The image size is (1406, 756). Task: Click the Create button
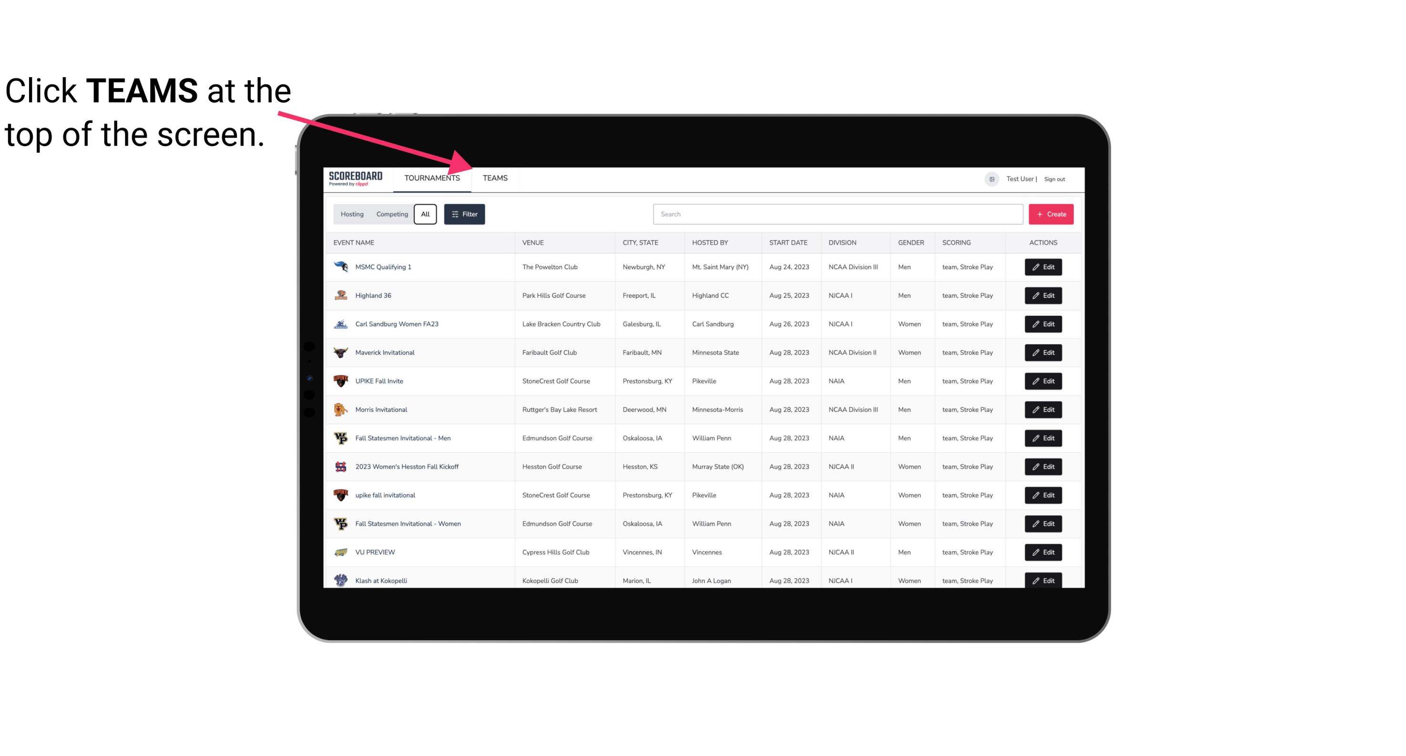(1050, 214)
